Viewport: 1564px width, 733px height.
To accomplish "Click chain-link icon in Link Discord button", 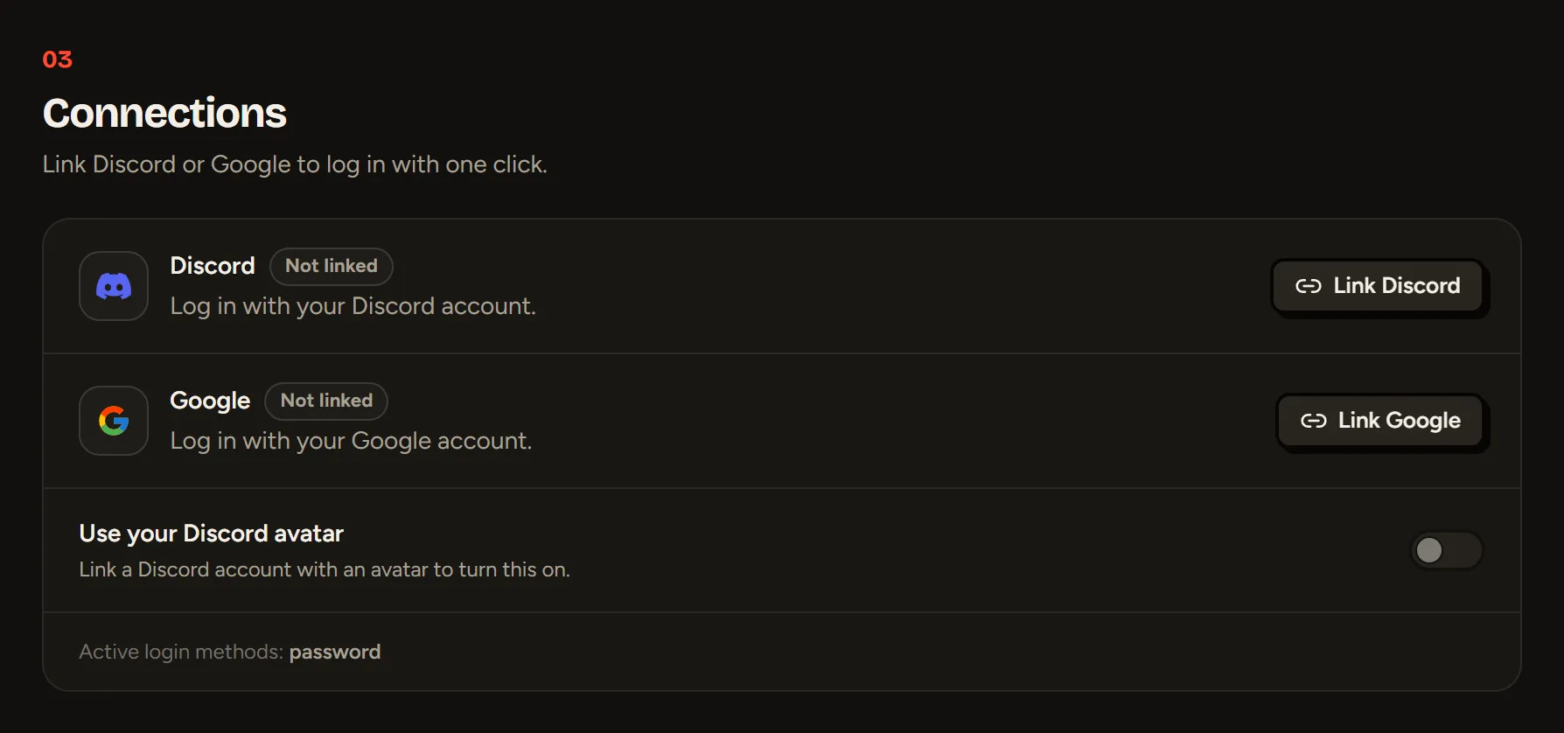I will click(x=1309, y=286).
